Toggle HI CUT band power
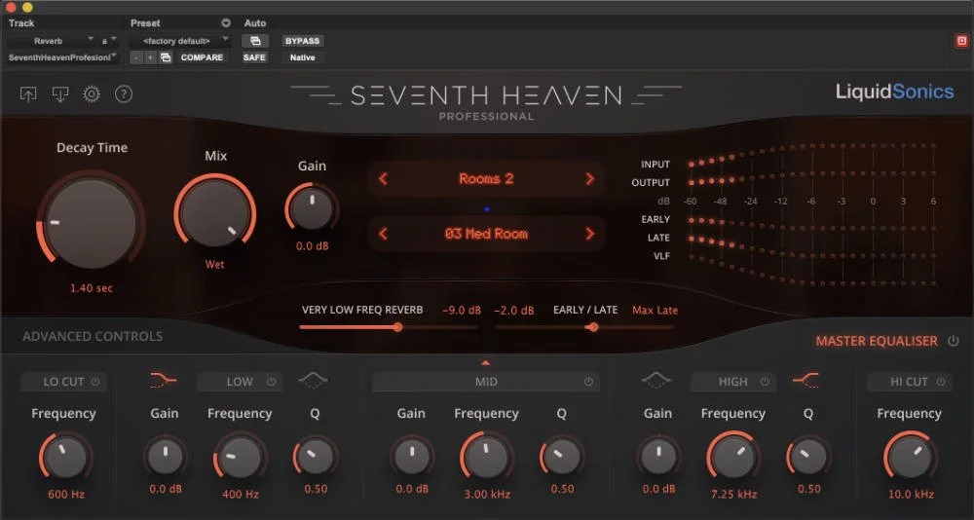The height and width of the screenshot is (520, 974). tap(942, 382)
